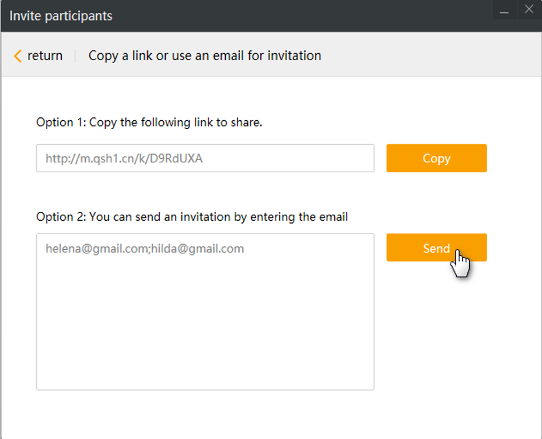Minimize the Invite participants window

point(505,11)
